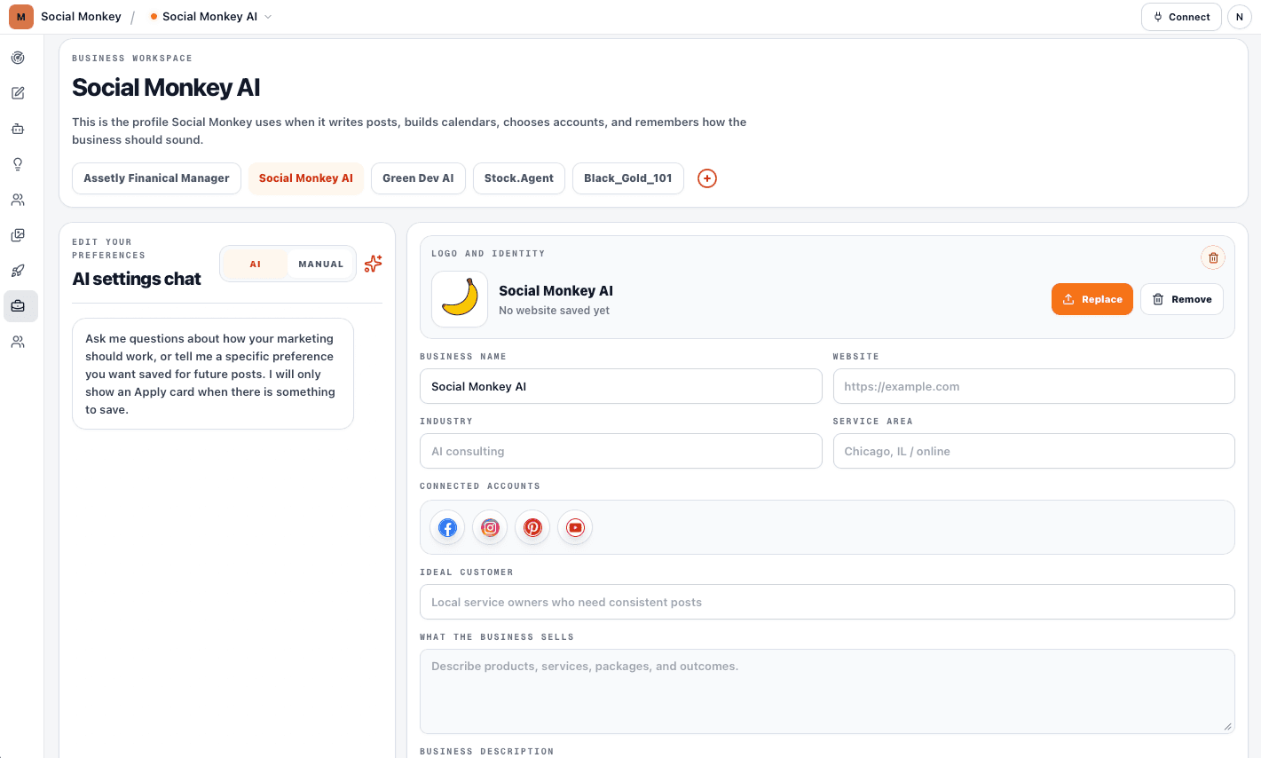Focus the Service Area field
Image resolution: width=1261 pixels, height=758 pixels.
1034,451
